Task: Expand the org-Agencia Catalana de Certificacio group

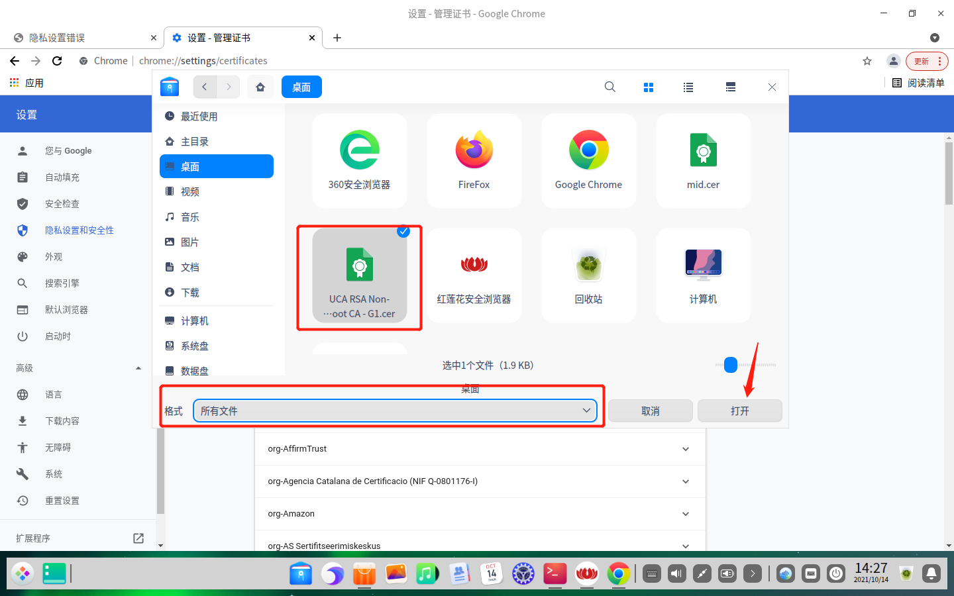Action: tap(686, 481)
